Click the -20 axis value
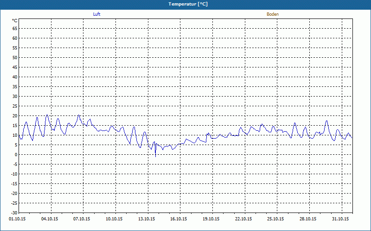Image resolution: width=371 pixels, height=231 pixels. tap(14, 193)
